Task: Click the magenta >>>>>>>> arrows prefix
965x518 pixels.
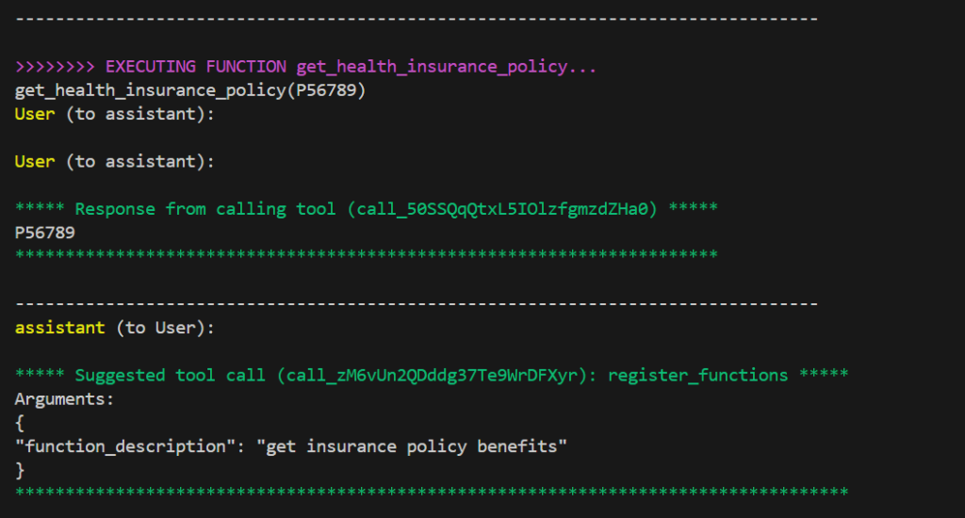Action: 55,67
